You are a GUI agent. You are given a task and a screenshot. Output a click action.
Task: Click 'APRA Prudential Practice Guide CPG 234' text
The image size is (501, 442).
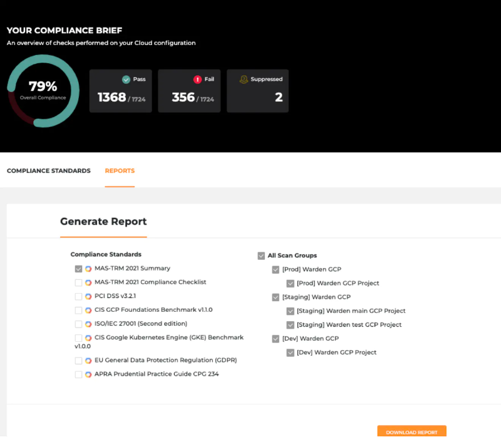tap(157, 374)
